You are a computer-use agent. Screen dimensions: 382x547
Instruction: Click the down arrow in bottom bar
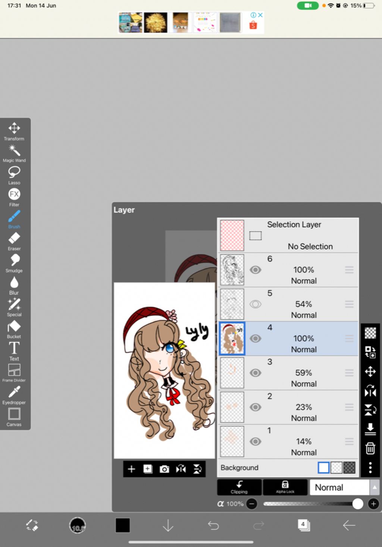(x=168, y=525)
